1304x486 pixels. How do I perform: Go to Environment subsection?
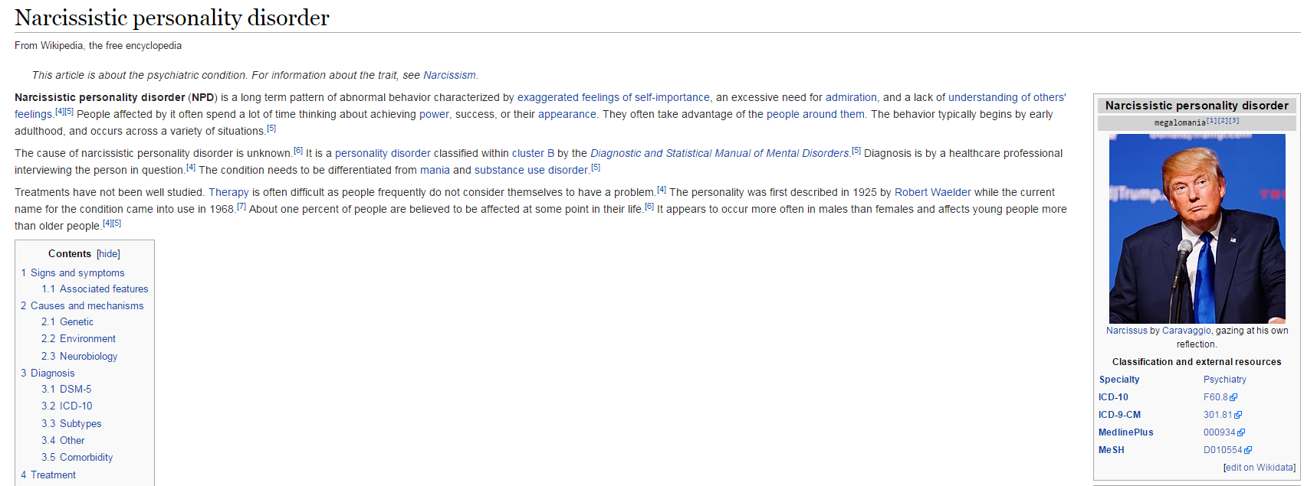(x=79, y=338)
